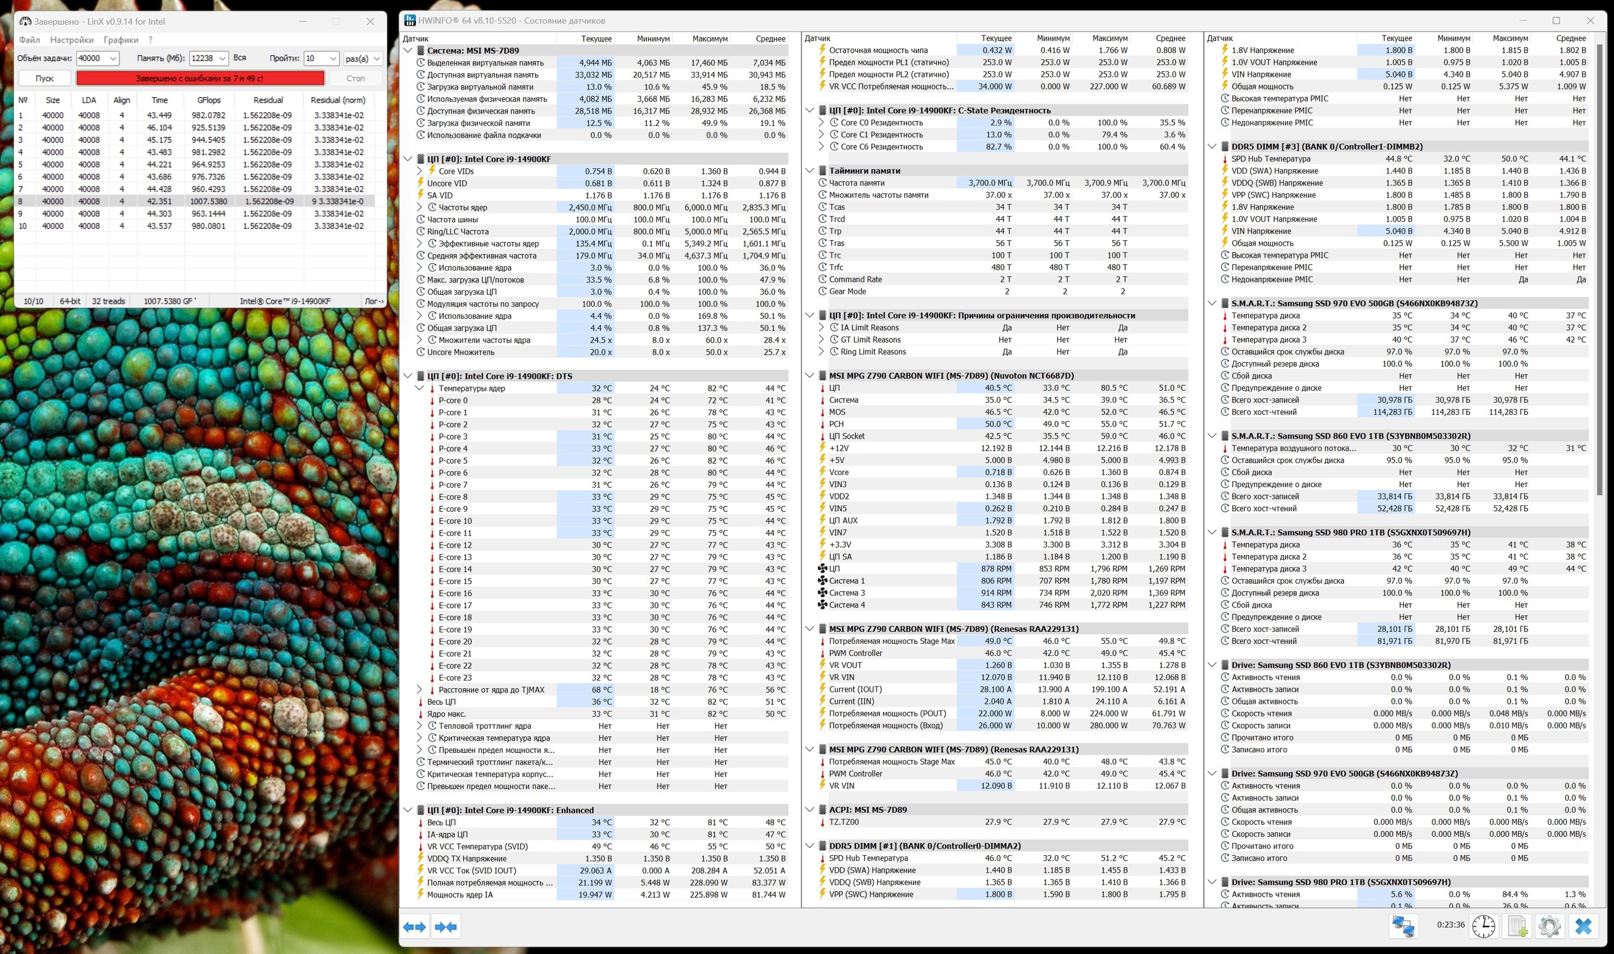Expand the IA Limit Reasons entry
The height and width of the screenshot is (954, 1614).
pos(821,328)
